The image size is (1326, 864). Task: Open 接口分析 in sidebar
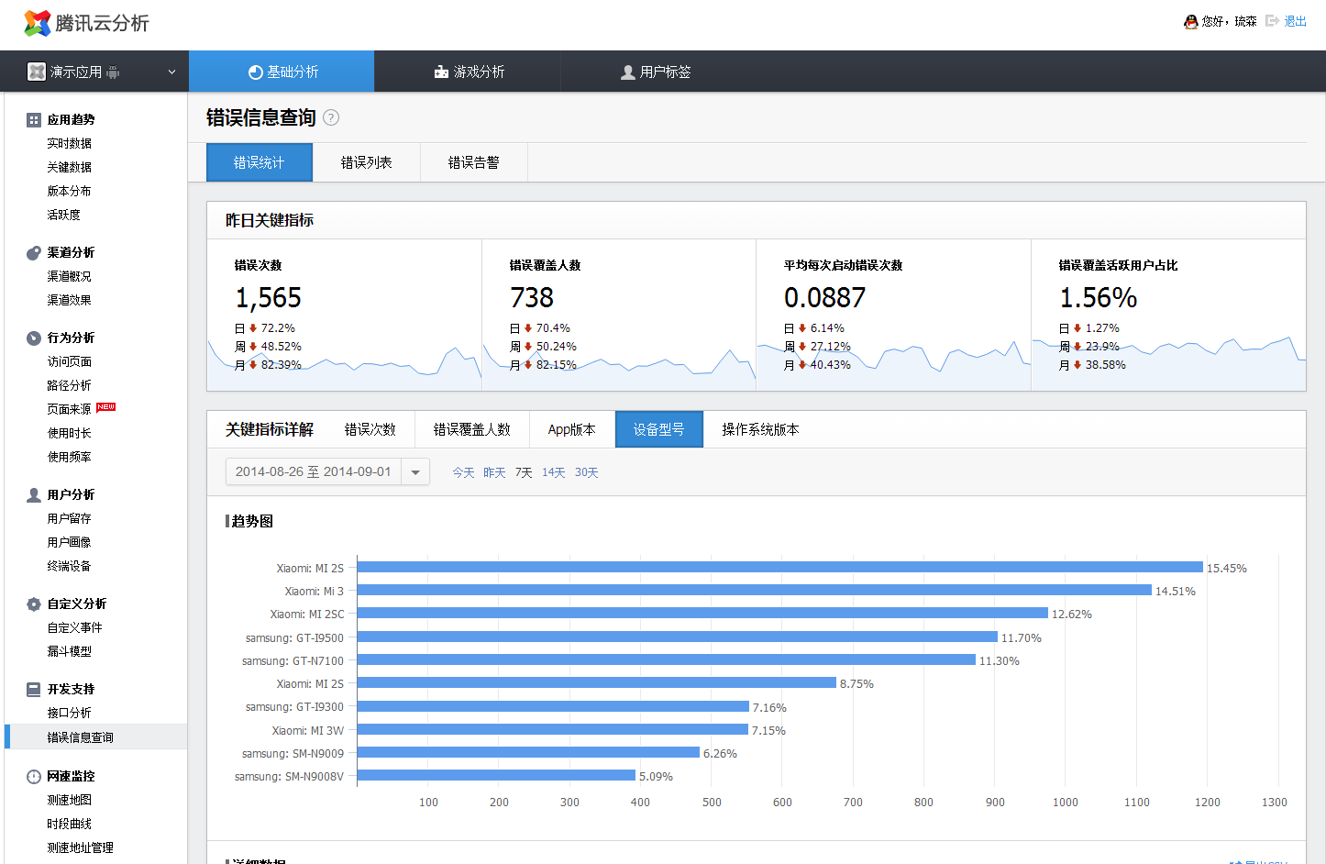[x=70, y=714]
